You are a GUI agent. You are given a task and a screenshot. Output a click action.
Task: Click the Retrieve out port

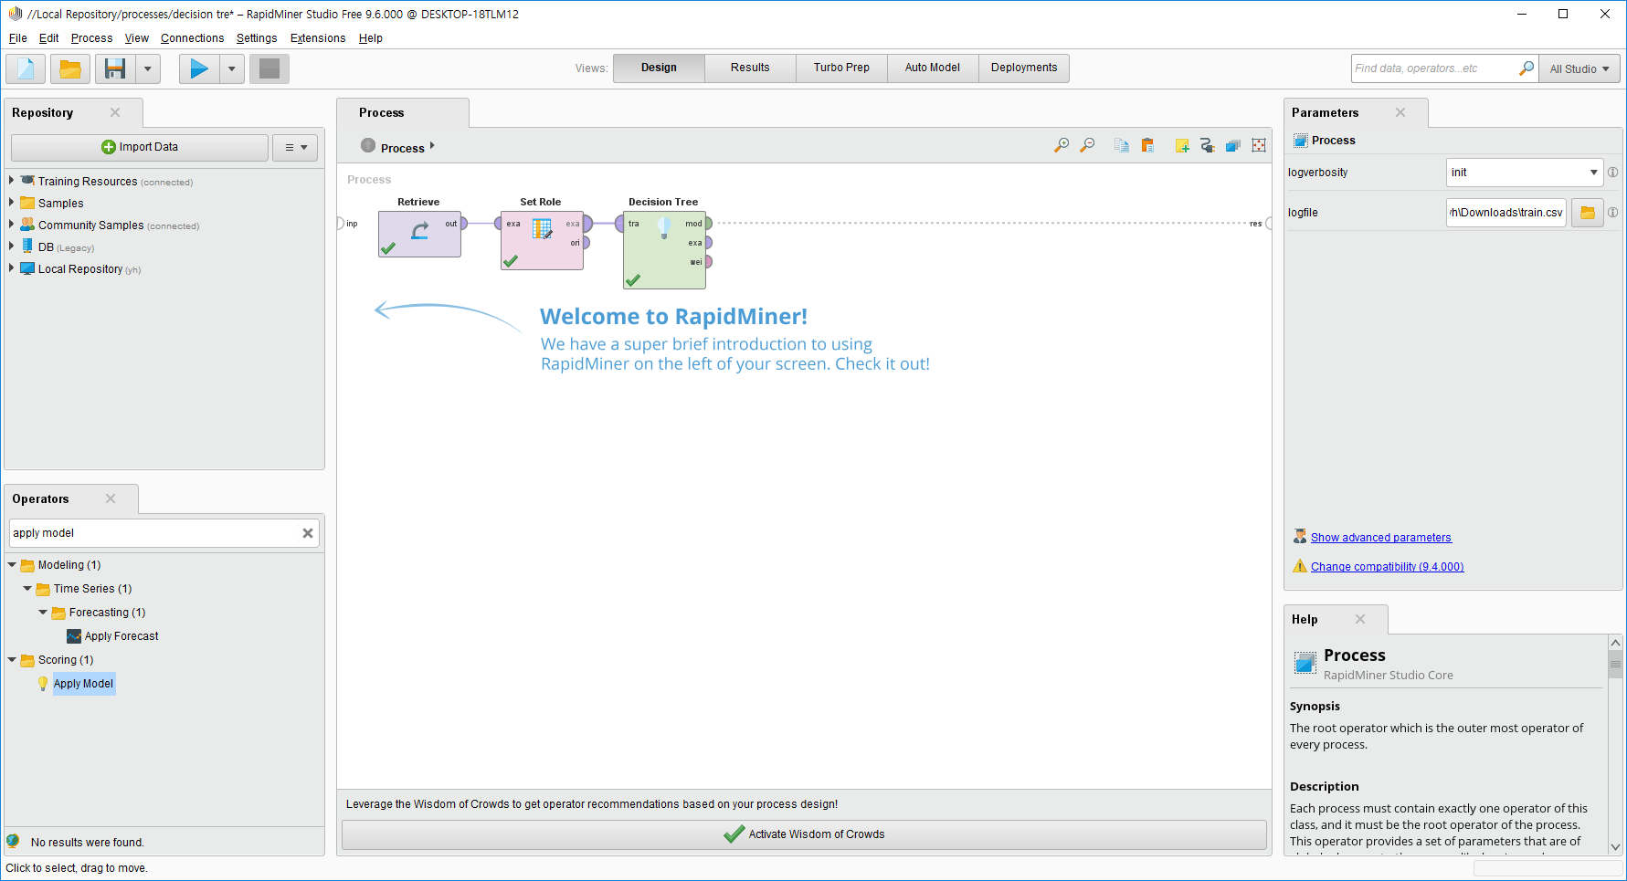[464, 223]
